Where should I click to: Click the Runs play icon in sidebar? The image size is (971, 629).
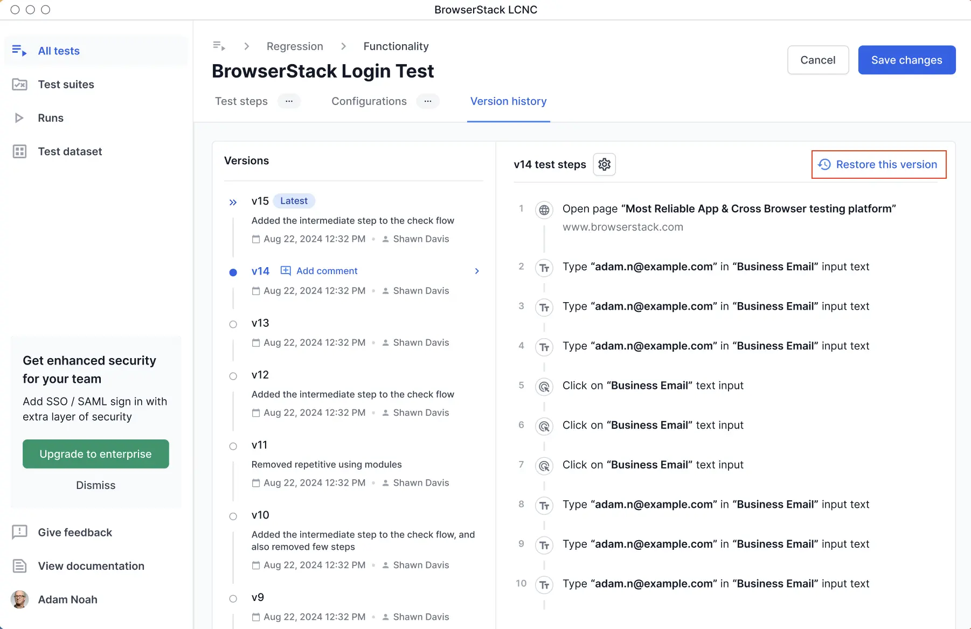(x=19, y=118)
